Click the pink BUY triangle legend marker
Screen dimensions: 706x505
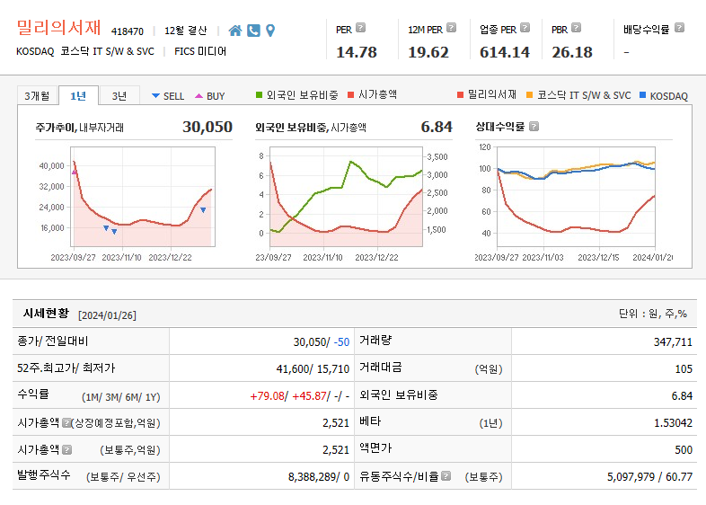199,96
